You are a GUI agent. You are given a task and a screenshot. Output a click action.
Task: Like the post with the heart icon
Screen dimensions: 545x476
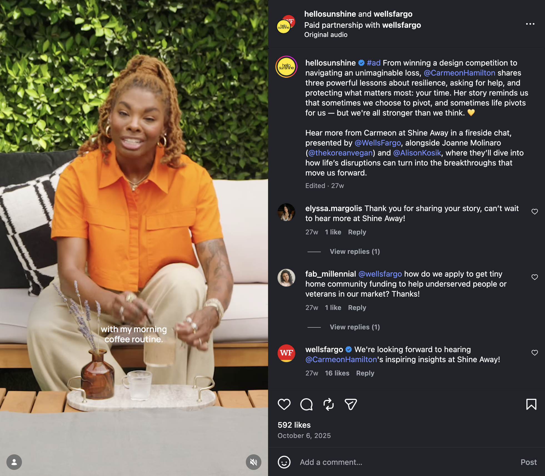pyautogui.click(x=284, y=404)
